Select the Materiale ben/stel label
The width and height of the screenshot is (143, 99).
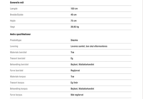coord(18,52)
